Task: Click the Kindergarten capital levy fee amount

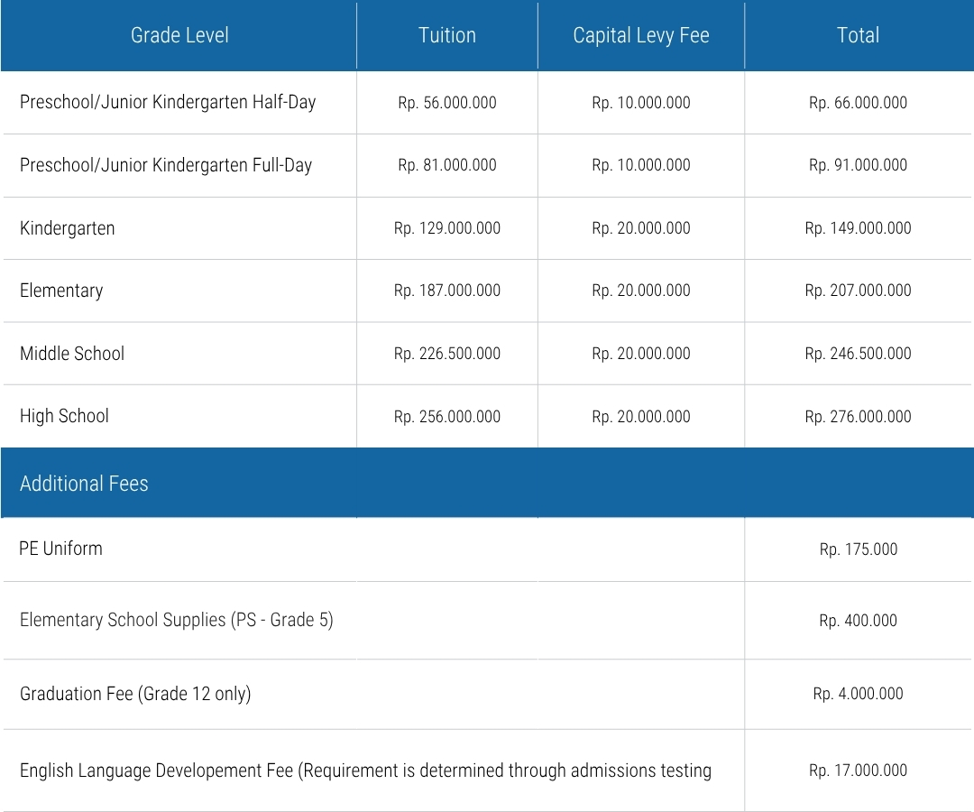Action: 640,228
